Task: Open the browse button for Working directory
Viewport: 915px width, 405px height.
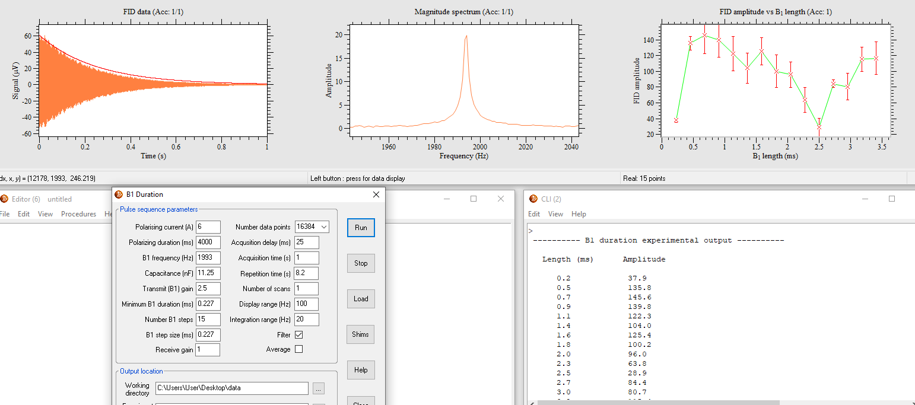Action: [x=319, y=388]
